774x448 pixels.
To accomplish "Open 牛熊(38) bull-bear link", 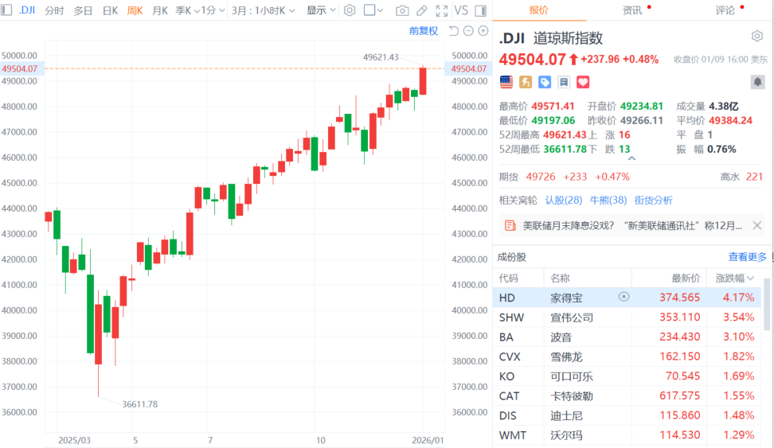I will click(608, 200).
